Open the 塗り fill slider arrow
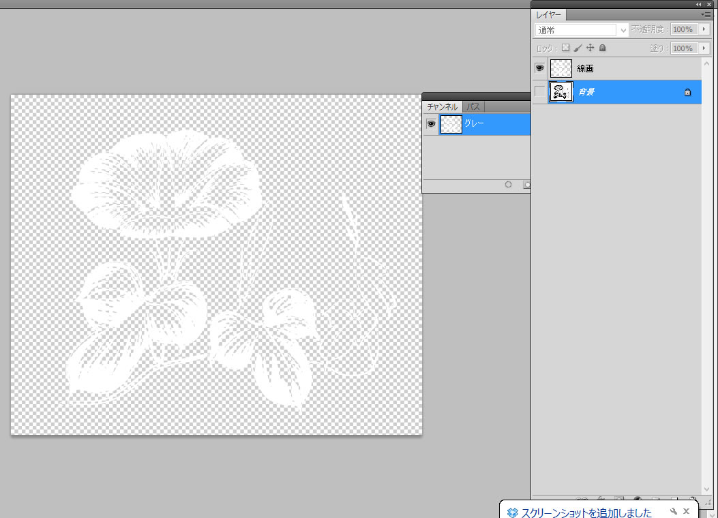718x518 pixels. click(x=704, y=48)
